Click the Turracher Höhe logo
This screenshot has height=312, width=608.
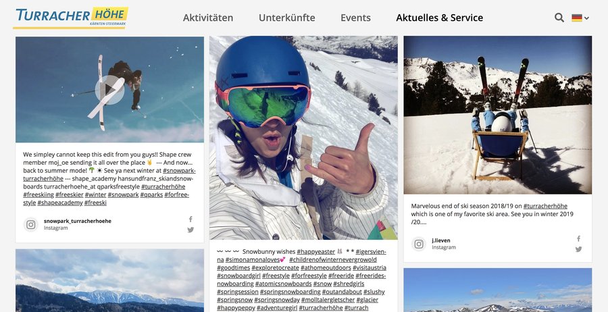[70, 18]
